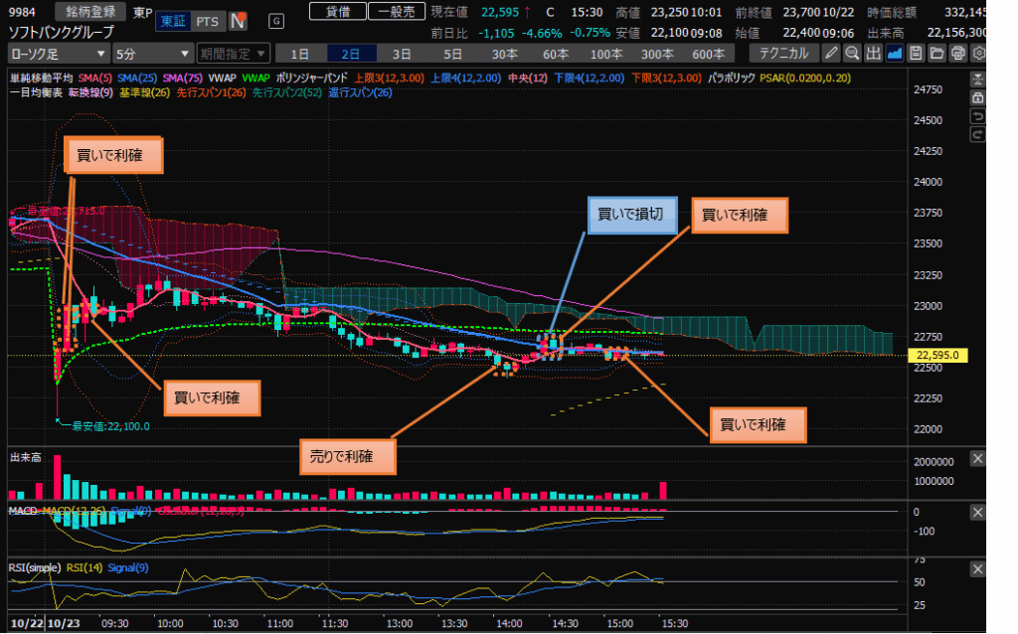Close the 出来高 volume panel

977,458
